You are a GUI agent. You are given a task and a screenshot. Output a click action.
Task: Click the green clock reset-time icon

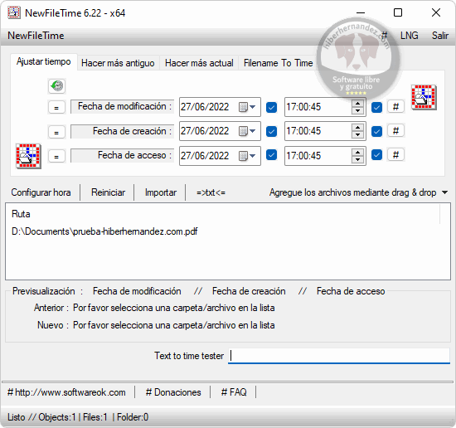point(56,86)
